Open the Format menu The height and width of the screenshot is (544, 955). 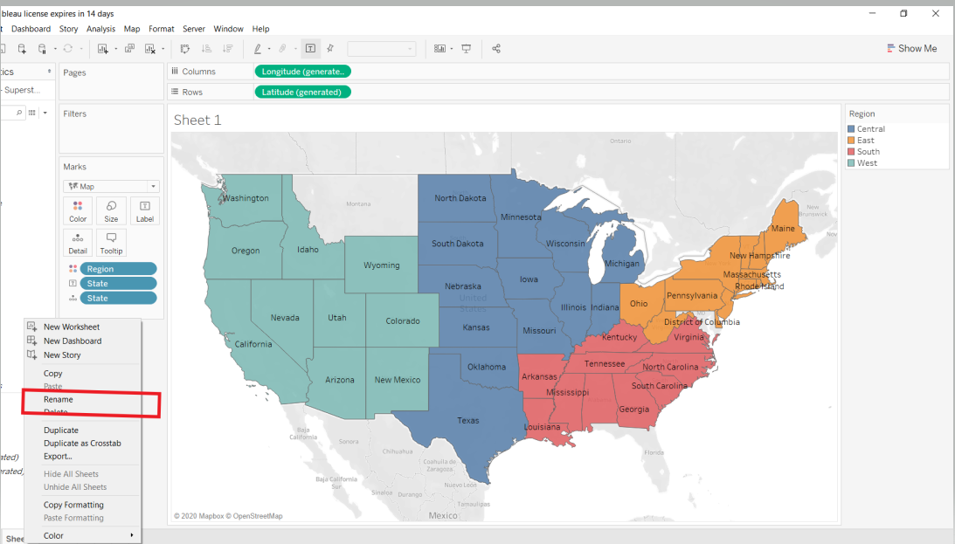coord(162,29)
